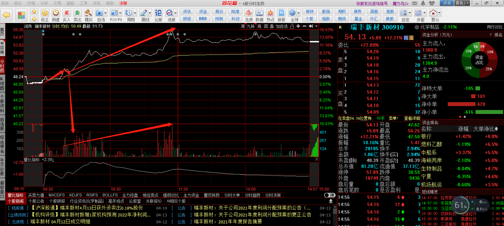Image resolution: width=504 pixels, height=226 pixels.
Task: Open the 选股 stock screener icon
Action: pyautogui.click(x=169, y=13)
